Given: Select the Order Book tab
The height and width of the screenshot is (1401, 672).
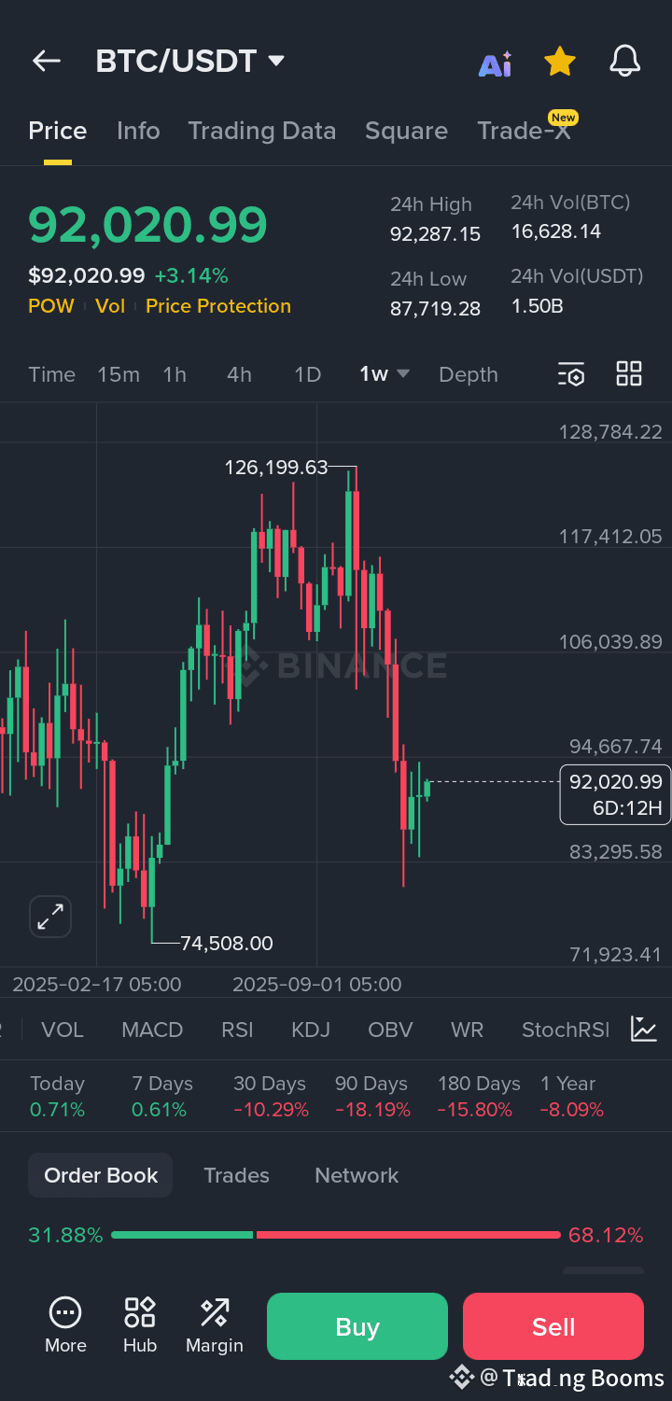Looking at the screenshot, I should point(101,1175).
